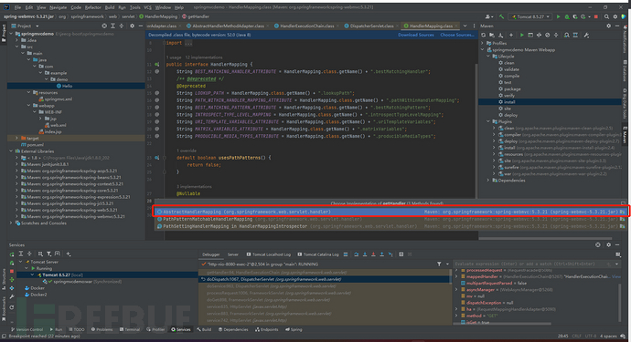Viewport: 631px width, 342px height.
Task: Select the doDispatch:1067 stack frame
Action: 325,279
